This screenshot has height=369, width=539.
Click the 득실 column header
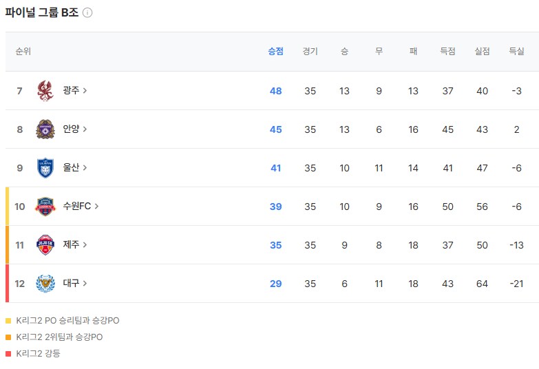[516, 52]
